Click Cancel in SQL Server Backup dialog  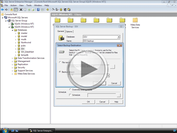[x=102, y=102]
